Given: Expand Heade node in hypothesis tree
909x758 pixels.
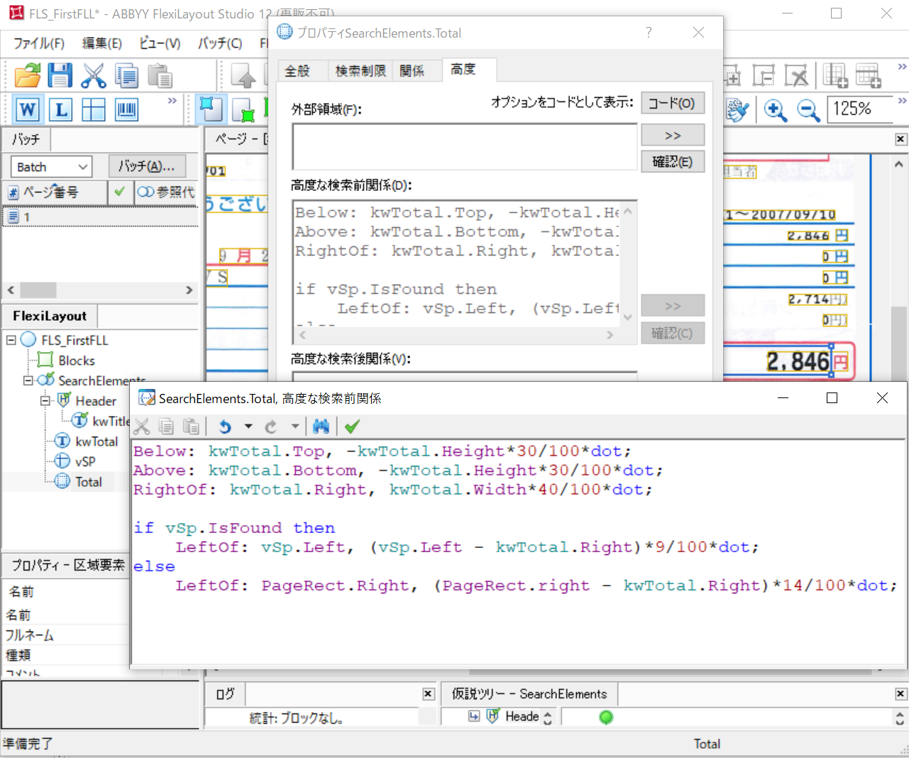Looking at the screenshot, I should click(x=474, y=717).
